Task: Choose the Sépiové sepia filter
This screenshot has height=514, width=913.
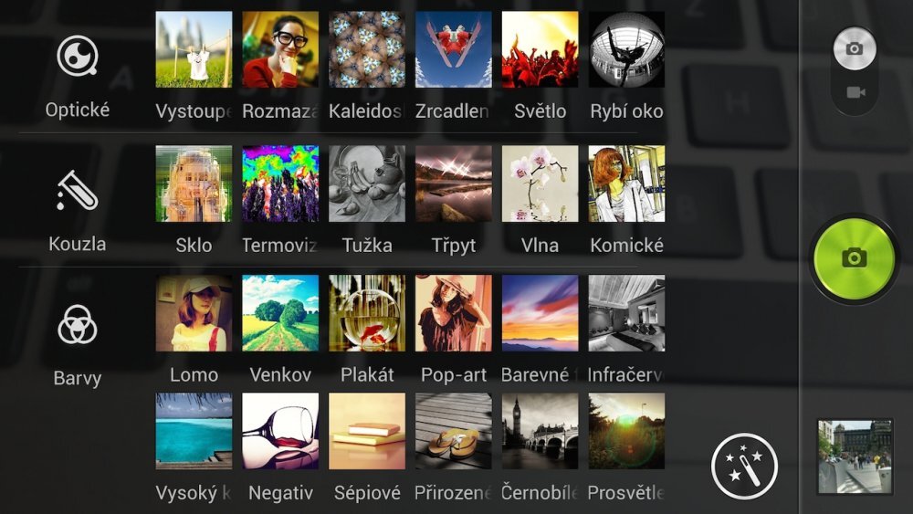Action: coord(367,431)
